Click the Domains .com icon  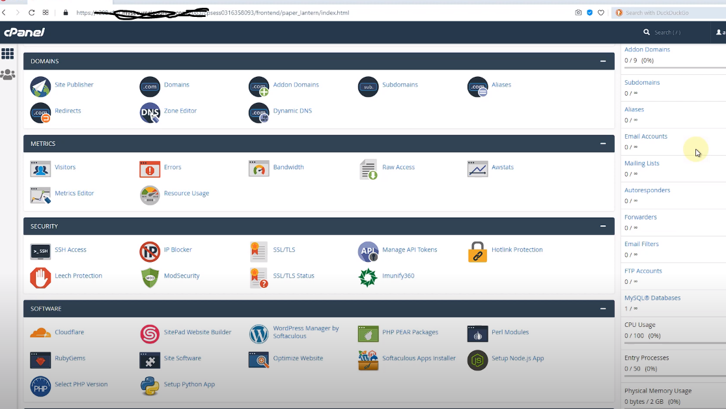[x=150, y=86]
